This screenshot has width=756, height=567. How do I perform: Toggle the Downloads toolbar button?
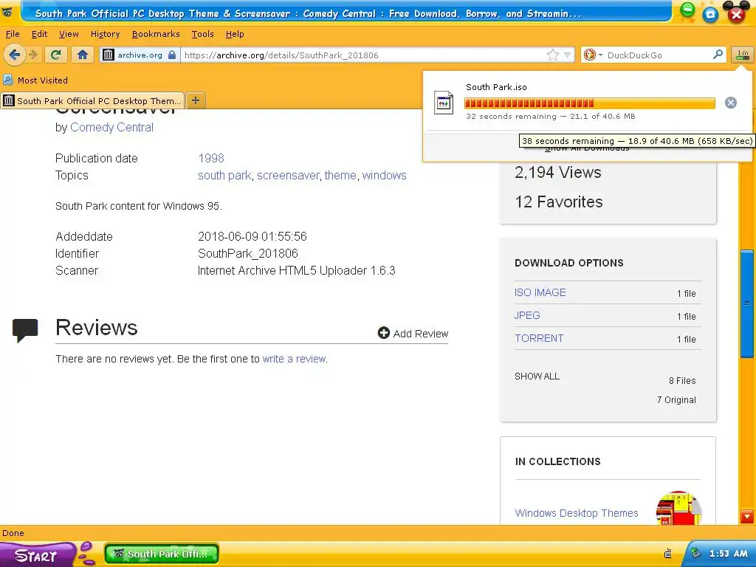(743, 55)
